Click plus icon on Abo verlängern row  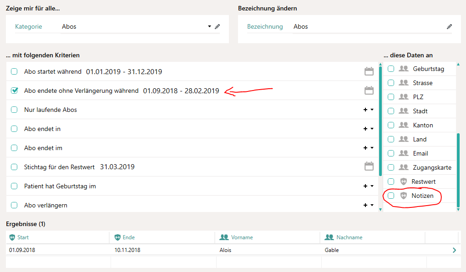[x=365, y=205]
